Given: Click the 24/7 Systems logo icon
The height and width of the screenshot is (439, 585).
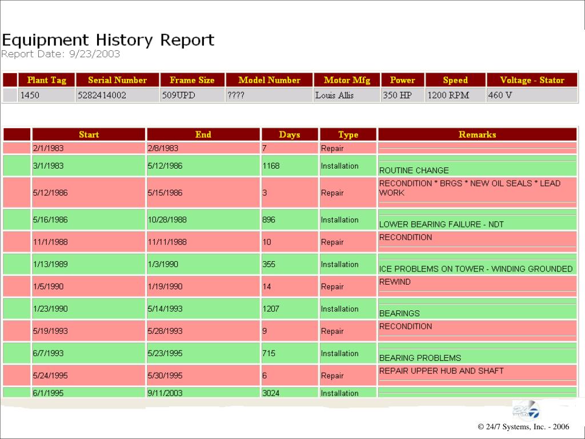Looking at the screenshot, I should (526, 410).
